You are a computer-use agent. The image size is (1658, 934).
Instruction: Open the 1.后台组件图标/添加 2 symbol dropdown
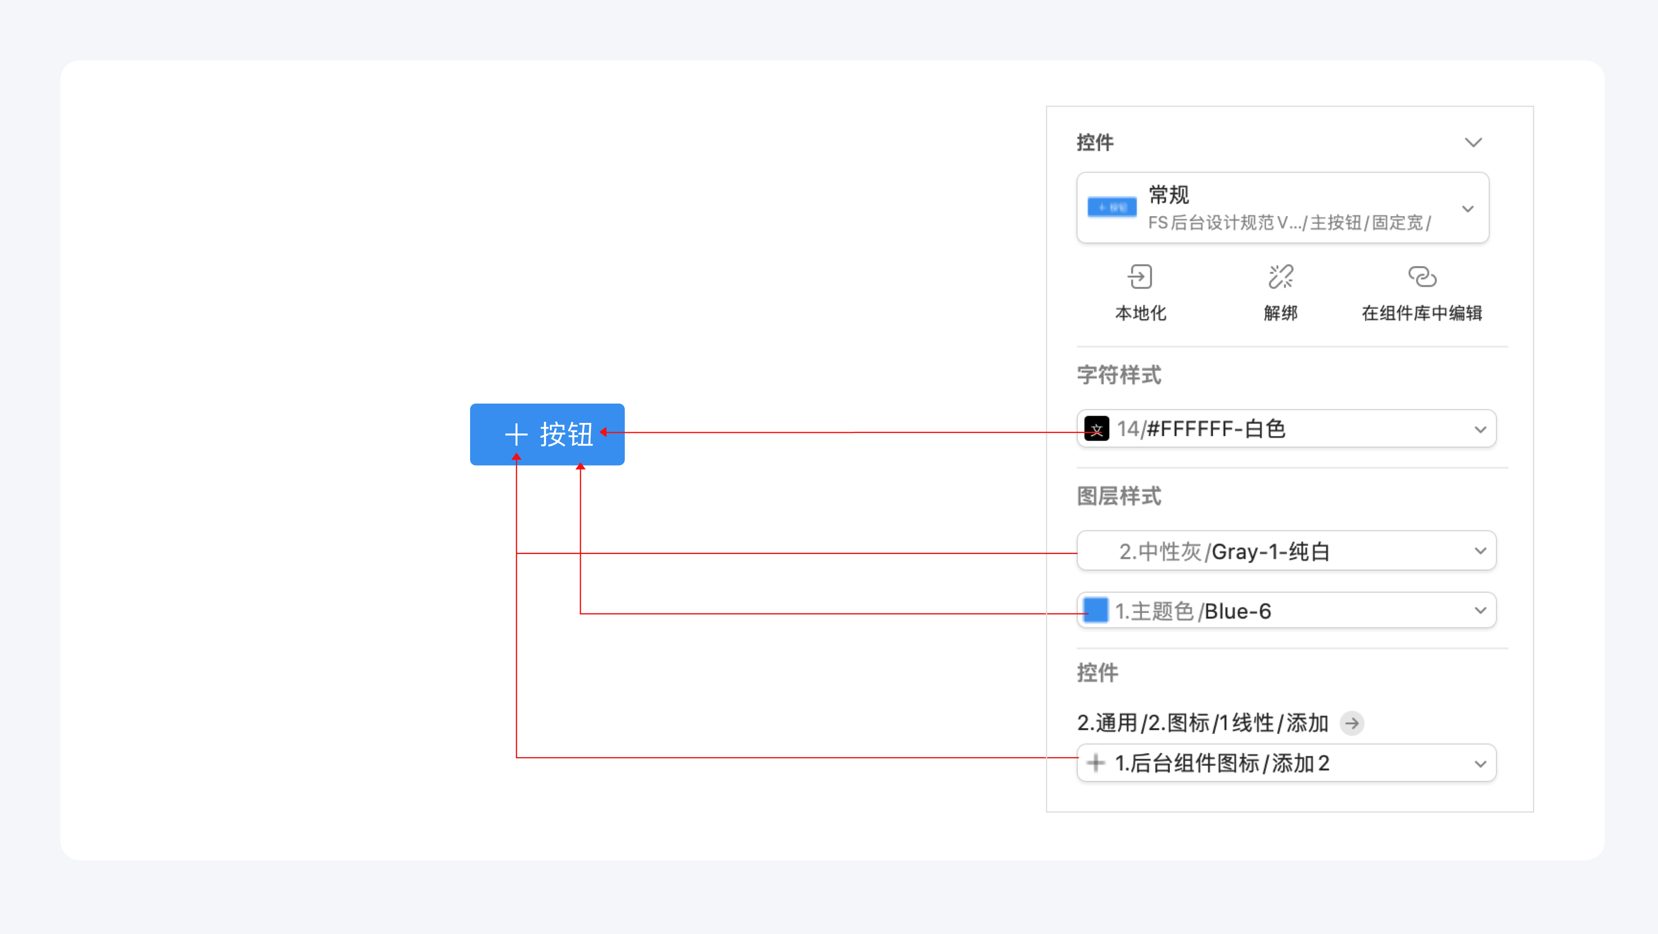pos(1286,763)
